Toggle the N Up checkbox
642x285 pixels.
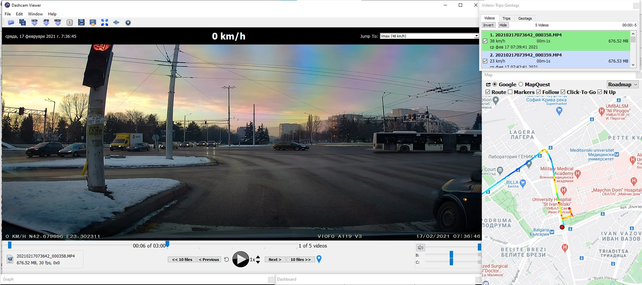pyautogui.click(x=600, y=92)
